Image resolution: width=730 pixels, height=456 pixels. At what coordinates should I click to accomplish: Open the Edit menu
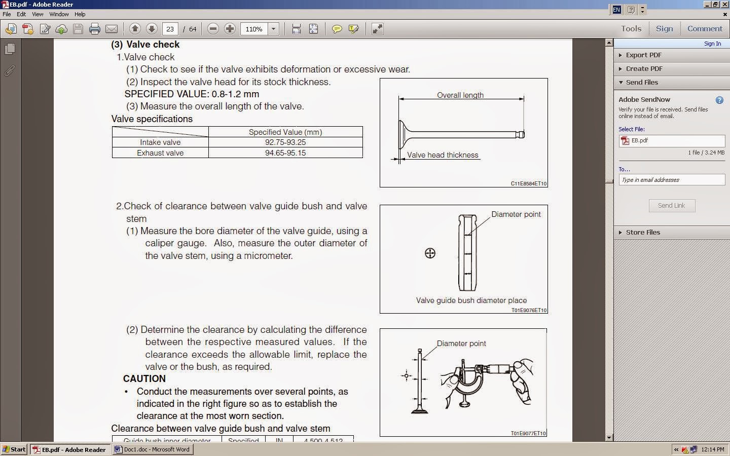tap(21, 14)
